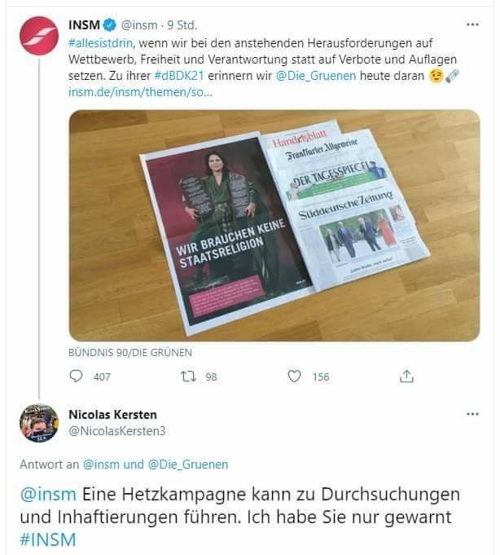The width and height of the screenshot is (500, 555).
Task: Open the #allesistdrin hashtag
Action: pyautogui.click(x=100, y=43)
